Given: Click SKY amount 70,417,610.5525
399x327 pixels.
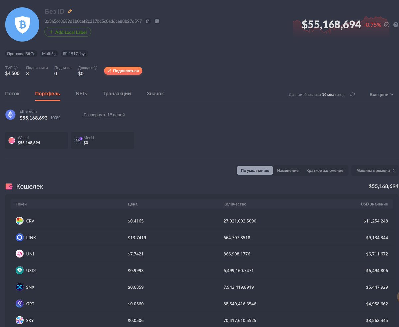Looking at the screenshot, I should 240,320.
